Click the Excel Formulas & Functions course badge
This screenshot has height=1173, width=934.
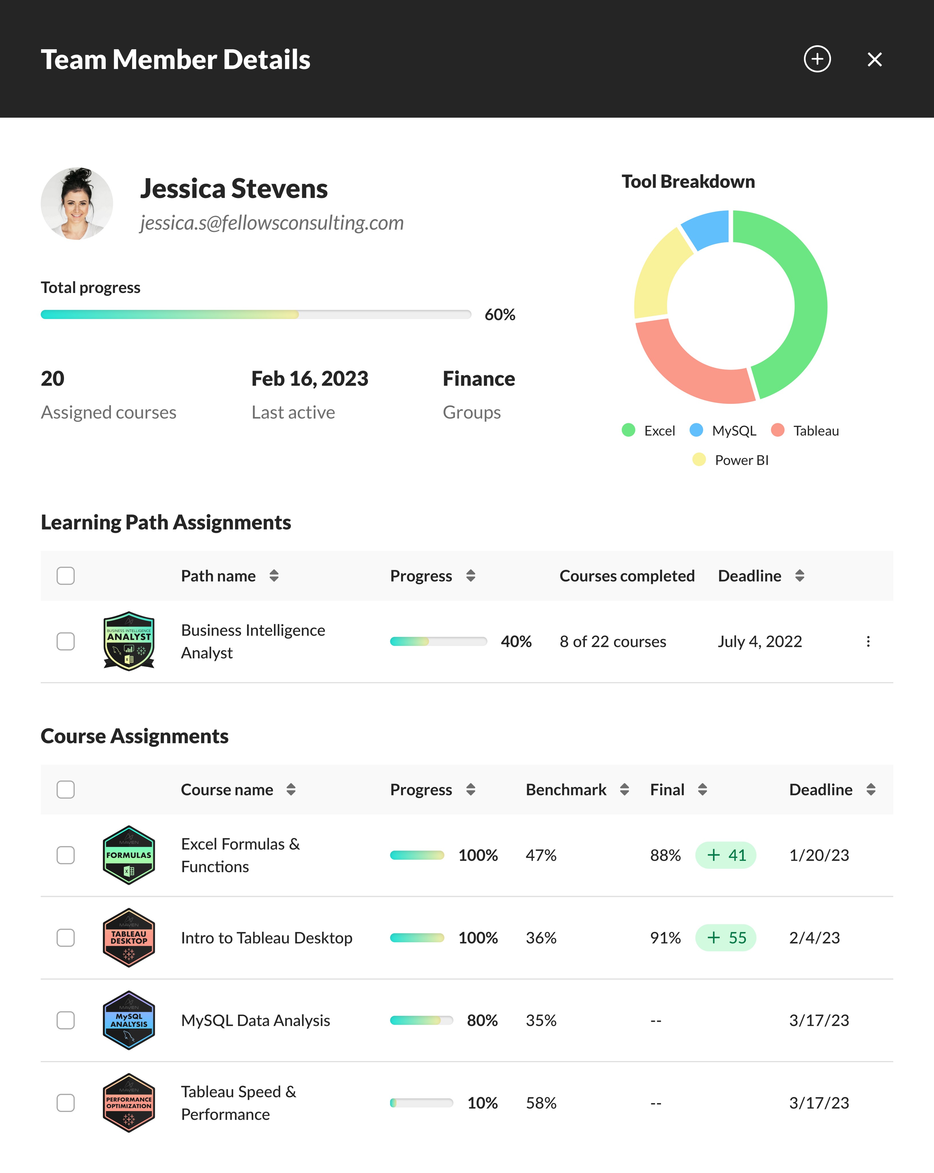(129, 855)
